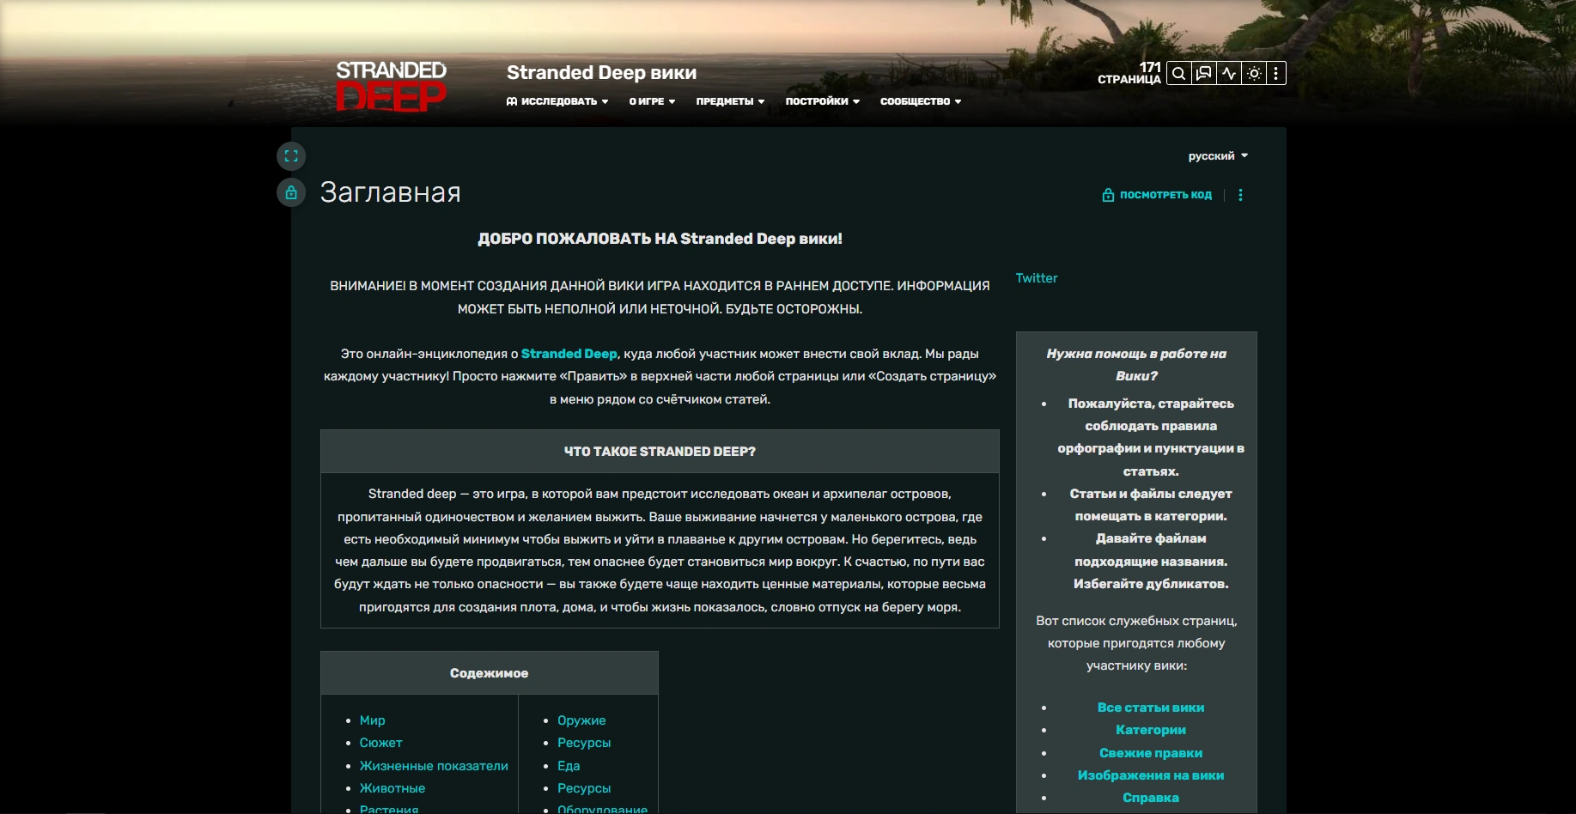The width and height of the screenshot is (1576, 814).
Task: Click the Содержимое table header
Action: click(490, 673)
